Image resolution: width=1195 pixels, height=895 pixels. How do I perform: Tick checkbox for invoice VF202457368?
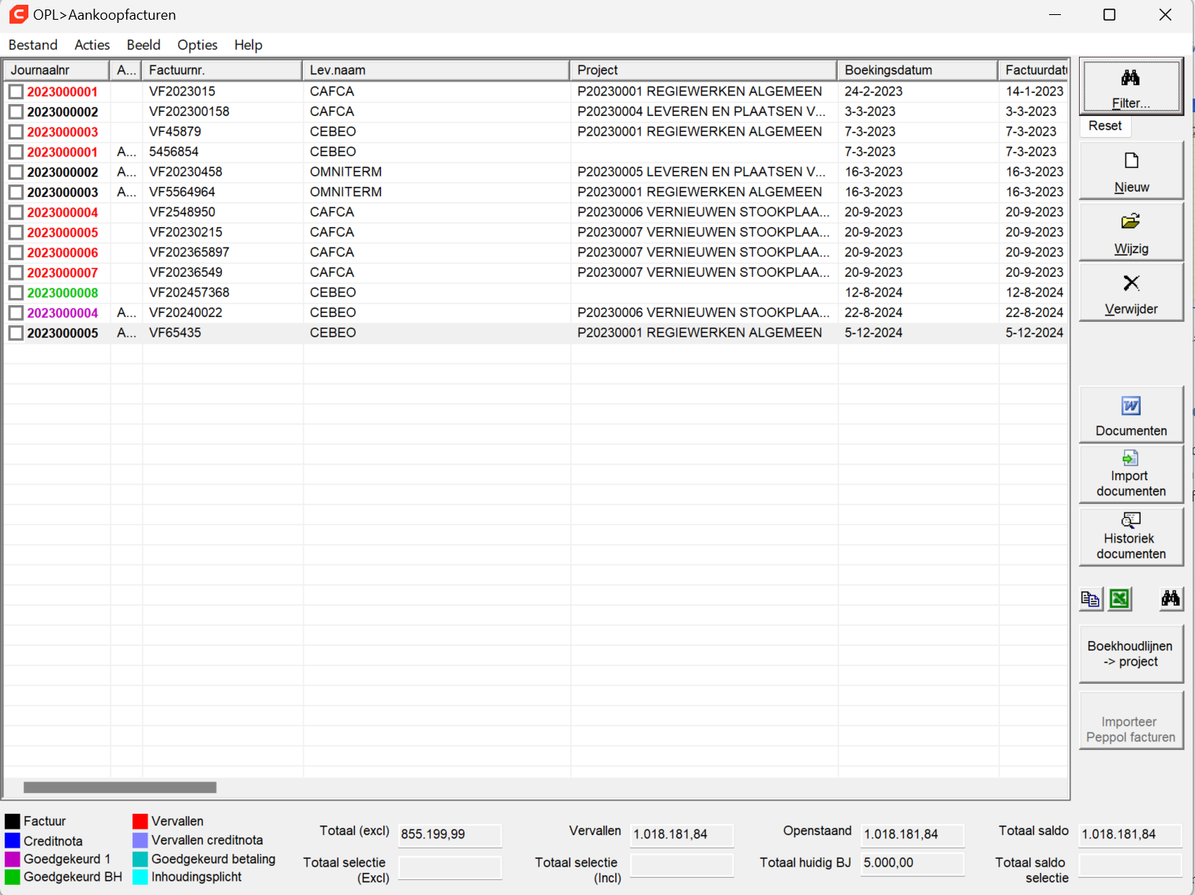click(16, 293)
